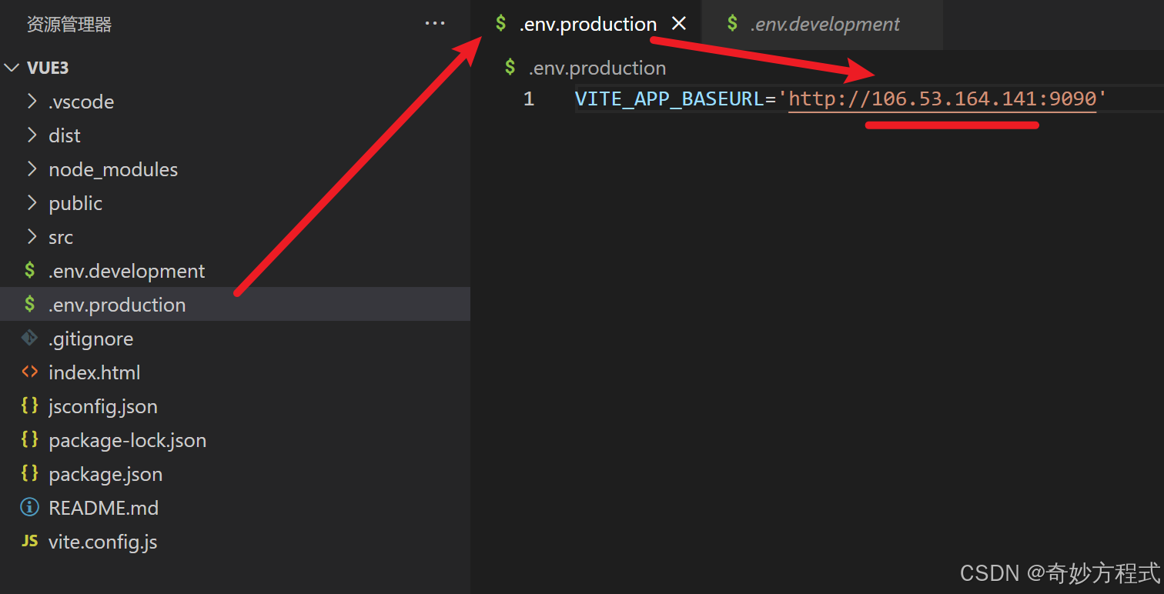This screenshot has width=1164, height=594.
Task: Click the dollar icon beside .env.development file
Action: (x=30, y=270)
